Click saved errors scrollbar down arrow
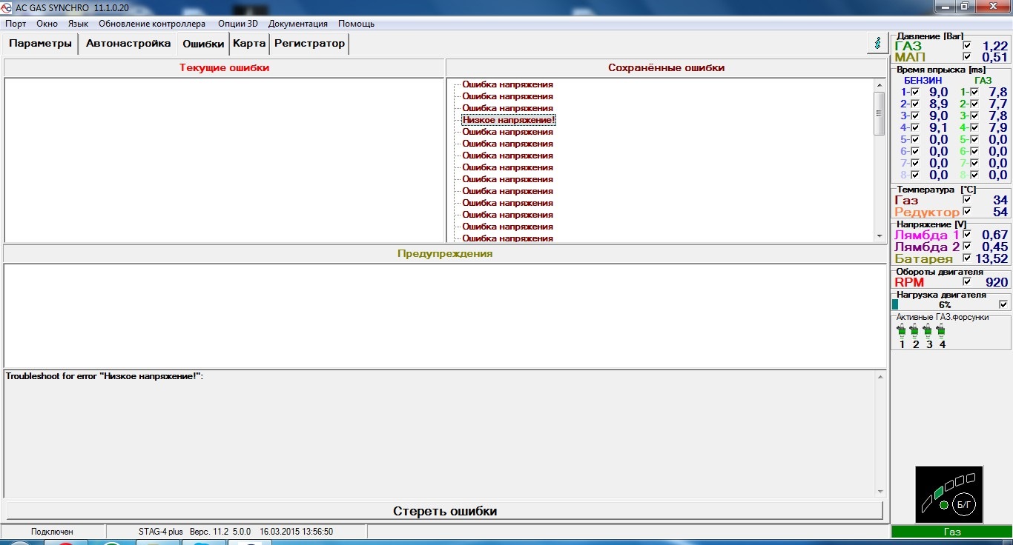1013x545 pixels. point(880,236)
